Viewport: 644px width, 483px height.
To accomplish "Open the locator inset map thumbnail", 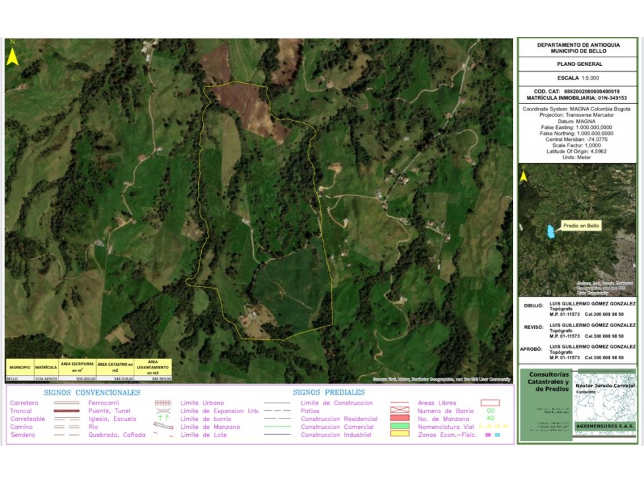I will pos(578,230).
